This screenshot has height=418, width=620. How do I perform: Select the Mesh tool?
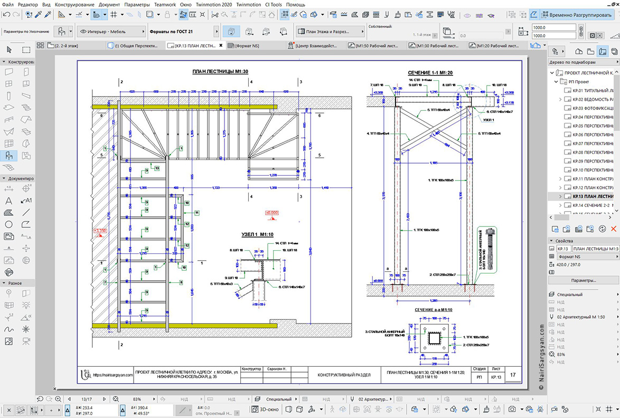(x=8, y=167)
